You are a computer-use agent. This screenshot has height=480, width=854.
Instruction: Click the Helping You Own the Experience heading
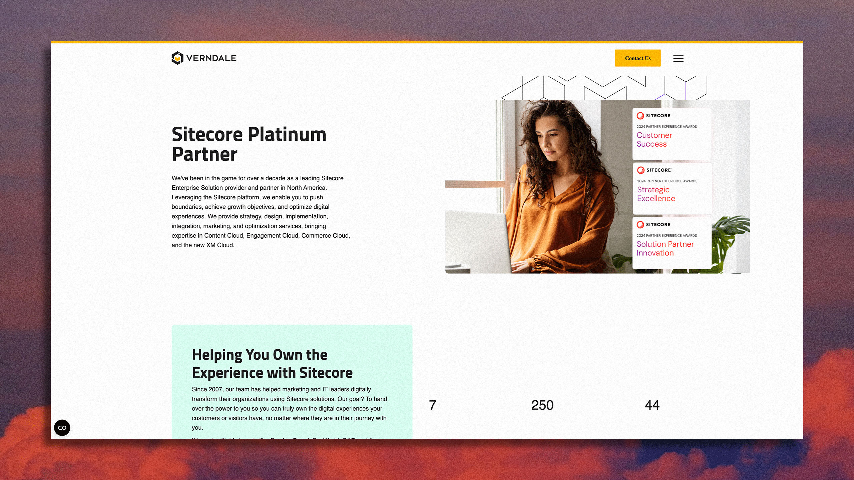[272, 364]
